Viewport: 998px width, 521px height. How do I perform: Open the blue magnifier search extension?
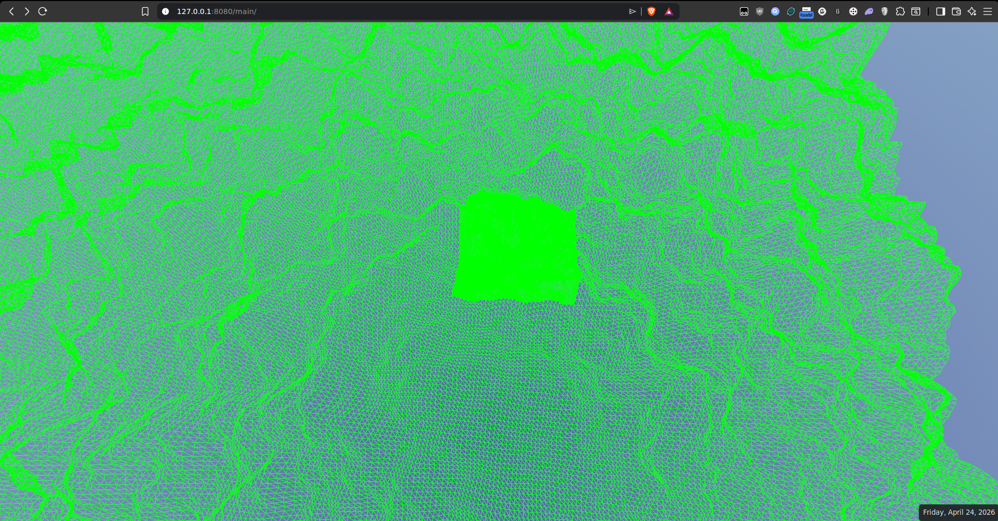775,11
